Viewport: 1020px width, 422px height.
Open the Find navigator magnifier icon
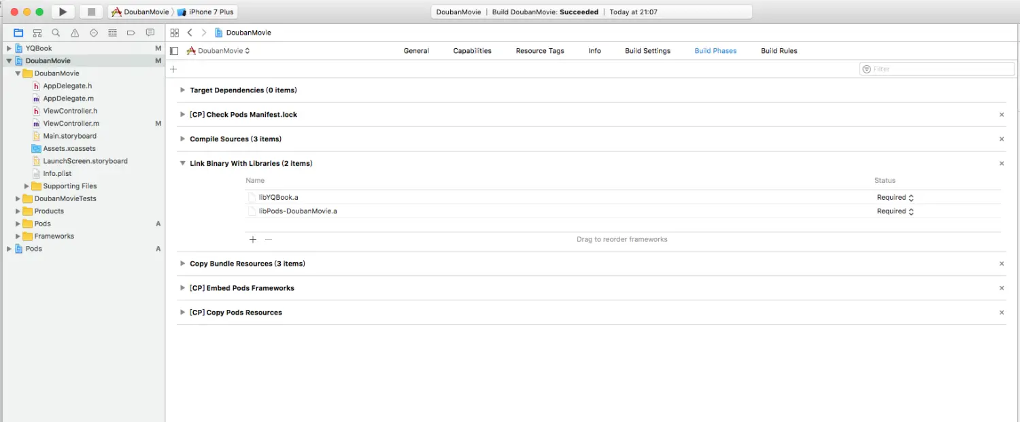click(56, 33)
